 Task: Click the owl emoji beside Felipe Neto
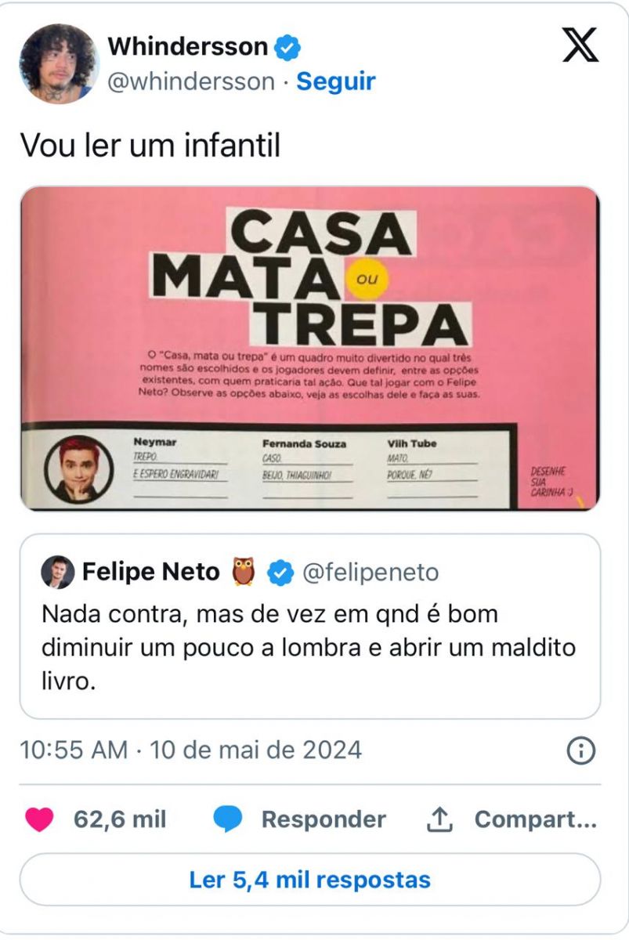(244, 573)
